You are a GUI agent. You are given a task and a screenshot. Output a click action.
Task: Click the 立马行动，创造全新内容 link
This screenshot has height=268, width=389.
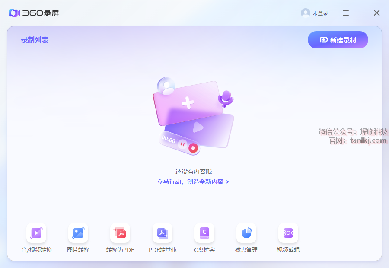[193, 182]
